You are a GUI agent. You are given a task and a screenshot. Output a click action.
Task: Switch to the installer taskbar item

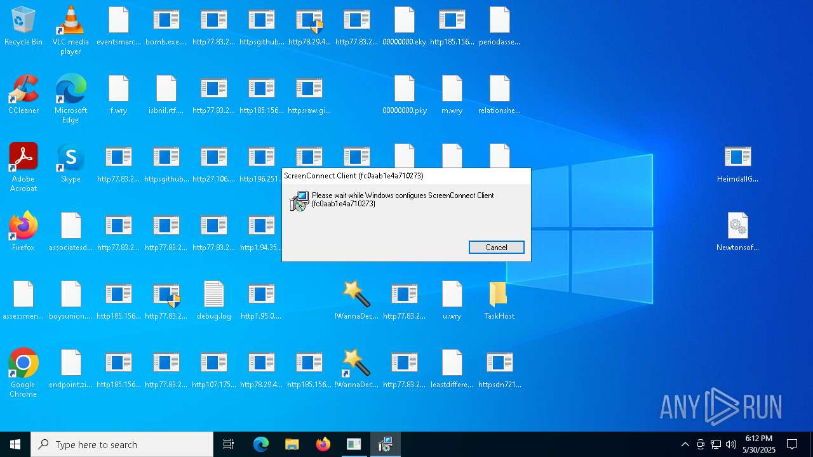[x=386, y=444]
